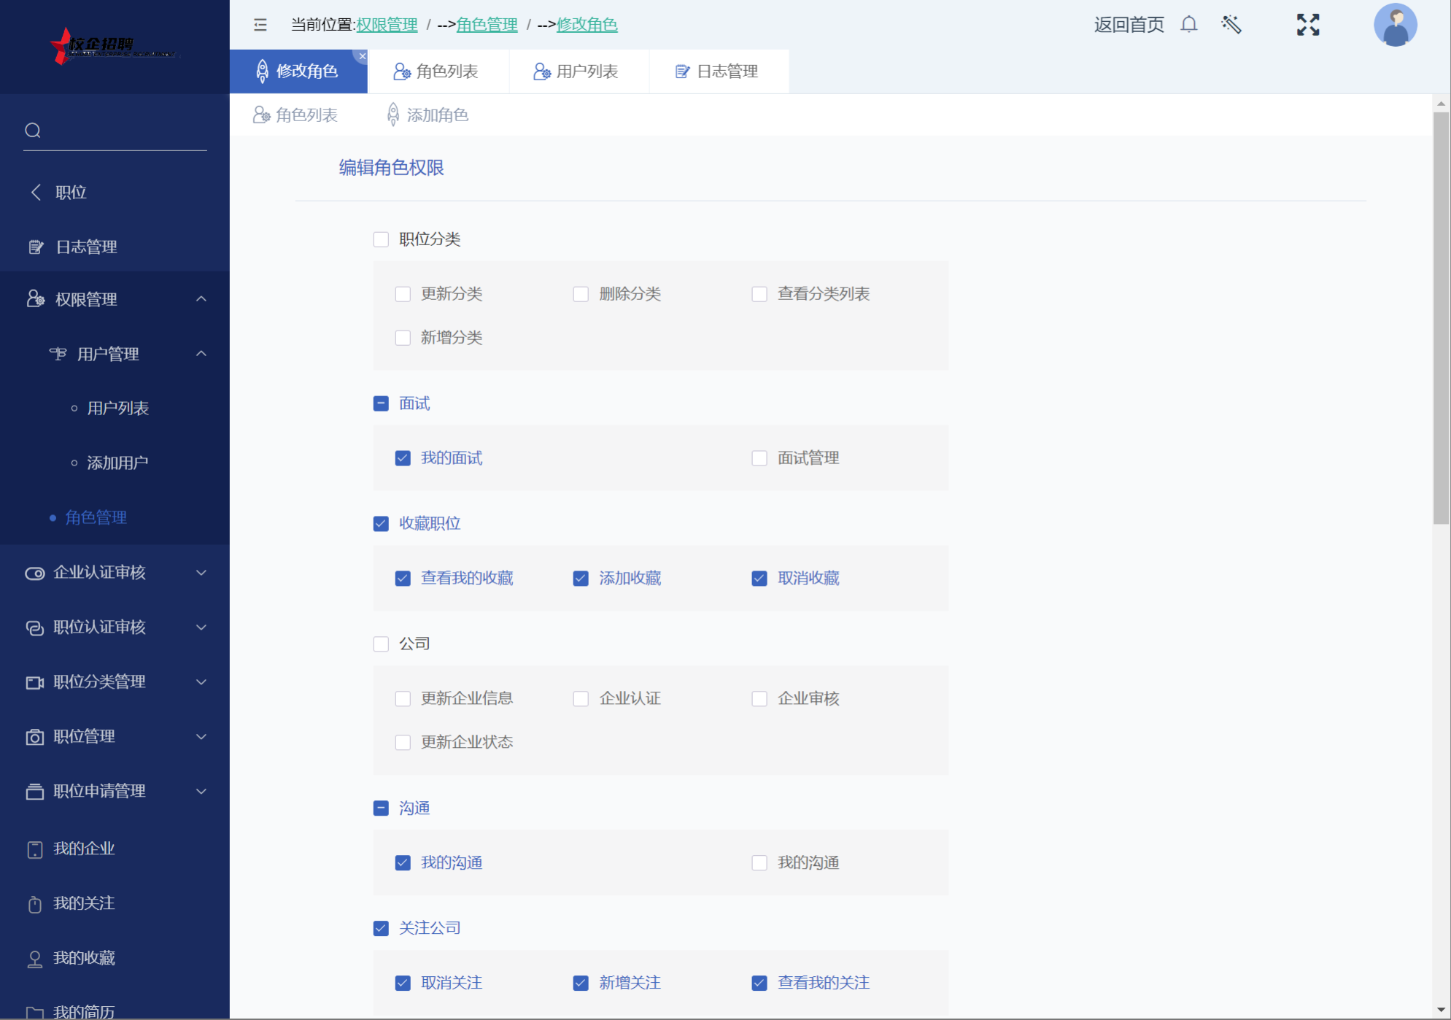Click the vertical page scrollbar thumb
The width and height of the screenshot is (1451, 1020).
(x=1441, y=317)
